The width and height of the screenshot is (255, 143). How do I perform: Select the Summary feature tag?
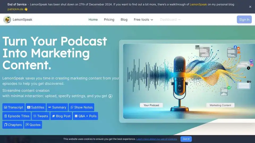[x=57, y=107]
